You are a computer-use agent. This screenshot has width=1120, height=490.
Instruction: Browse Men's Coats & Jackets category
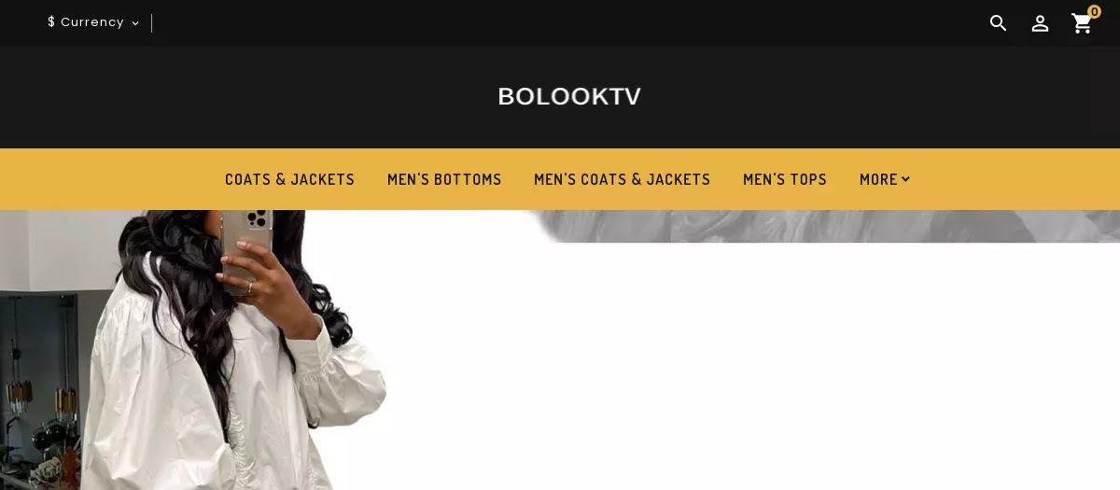pos(623,179)
